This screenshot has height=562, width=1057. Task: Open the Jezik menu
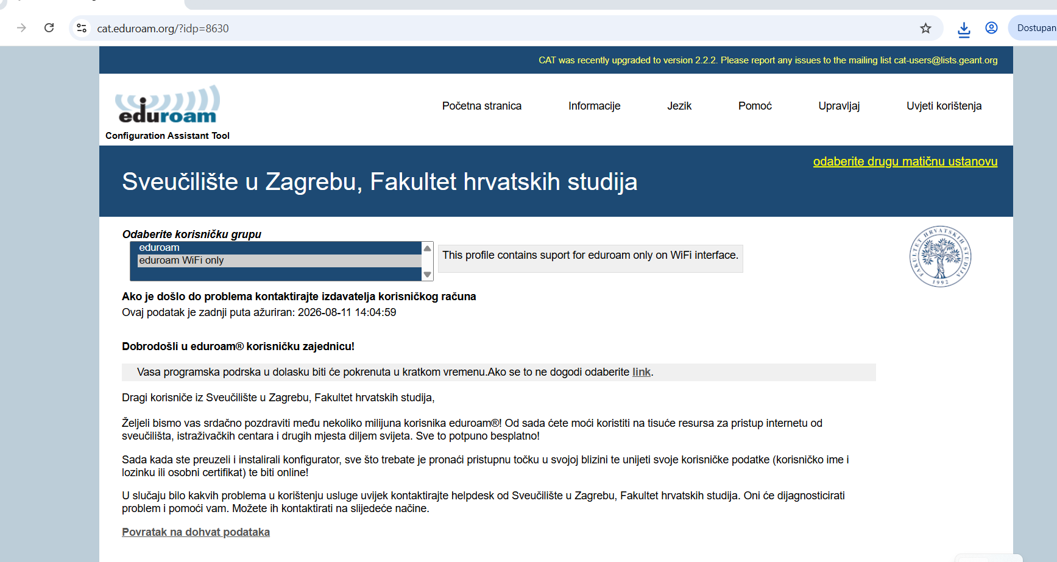pyautogui.click(x=679, y=106)
